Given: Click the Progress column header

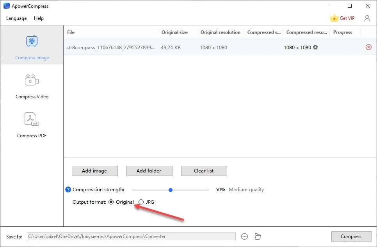Looking at the screenshot, I should (x=343, y=32).
